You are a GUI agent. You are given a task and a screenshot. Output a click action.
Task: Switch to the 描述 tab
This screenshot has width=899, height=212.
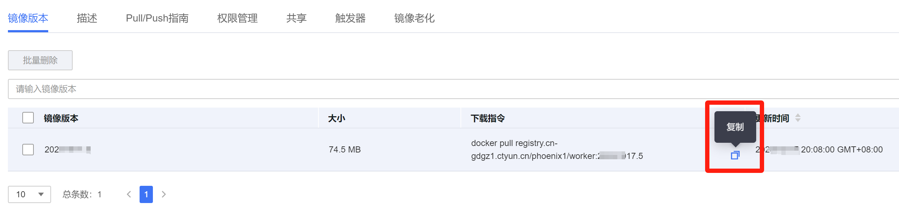(x=87, y=18)
